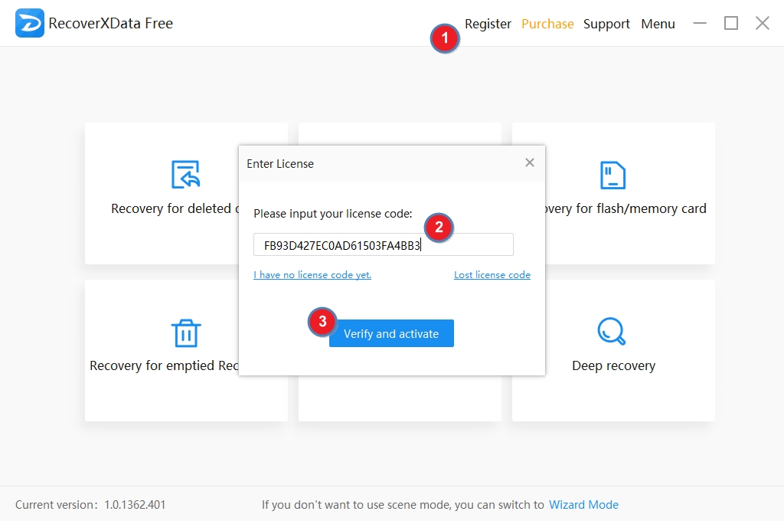Open the Support menu
The height and width of the screenshot is (521, 784).
(606, 24)
